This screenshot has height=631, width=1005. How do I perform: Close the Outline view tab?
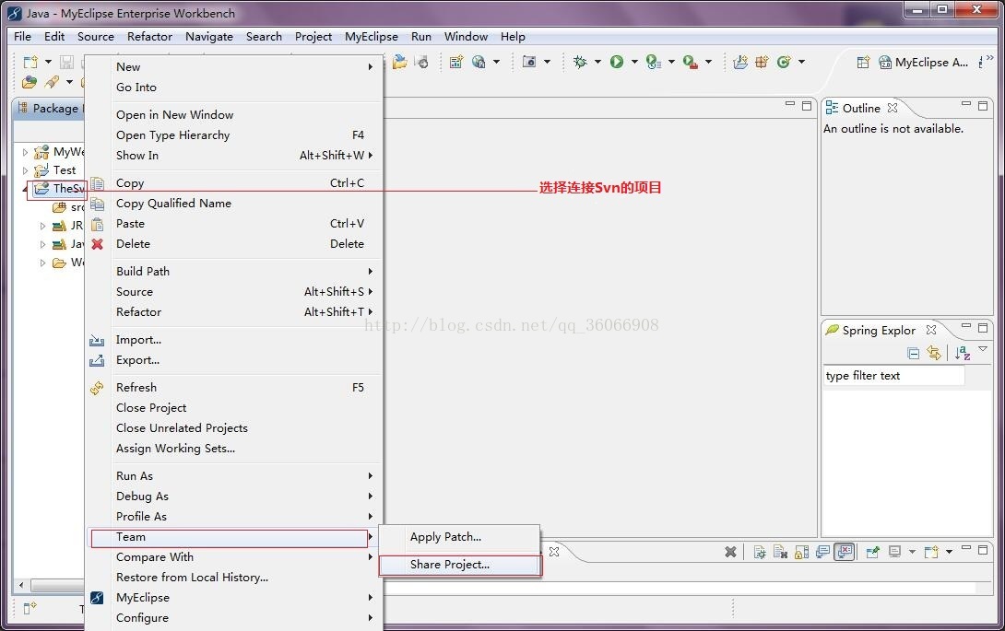point(893,109)
